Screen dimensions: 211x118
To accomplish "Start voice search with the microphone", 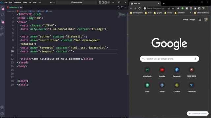I will 195,59.
